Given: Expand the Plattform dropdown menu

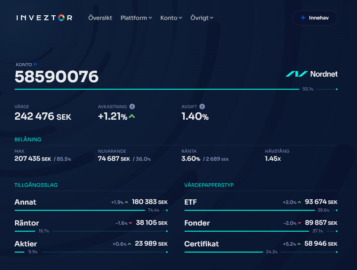Looking at the screenshot, I should point(136,18).
